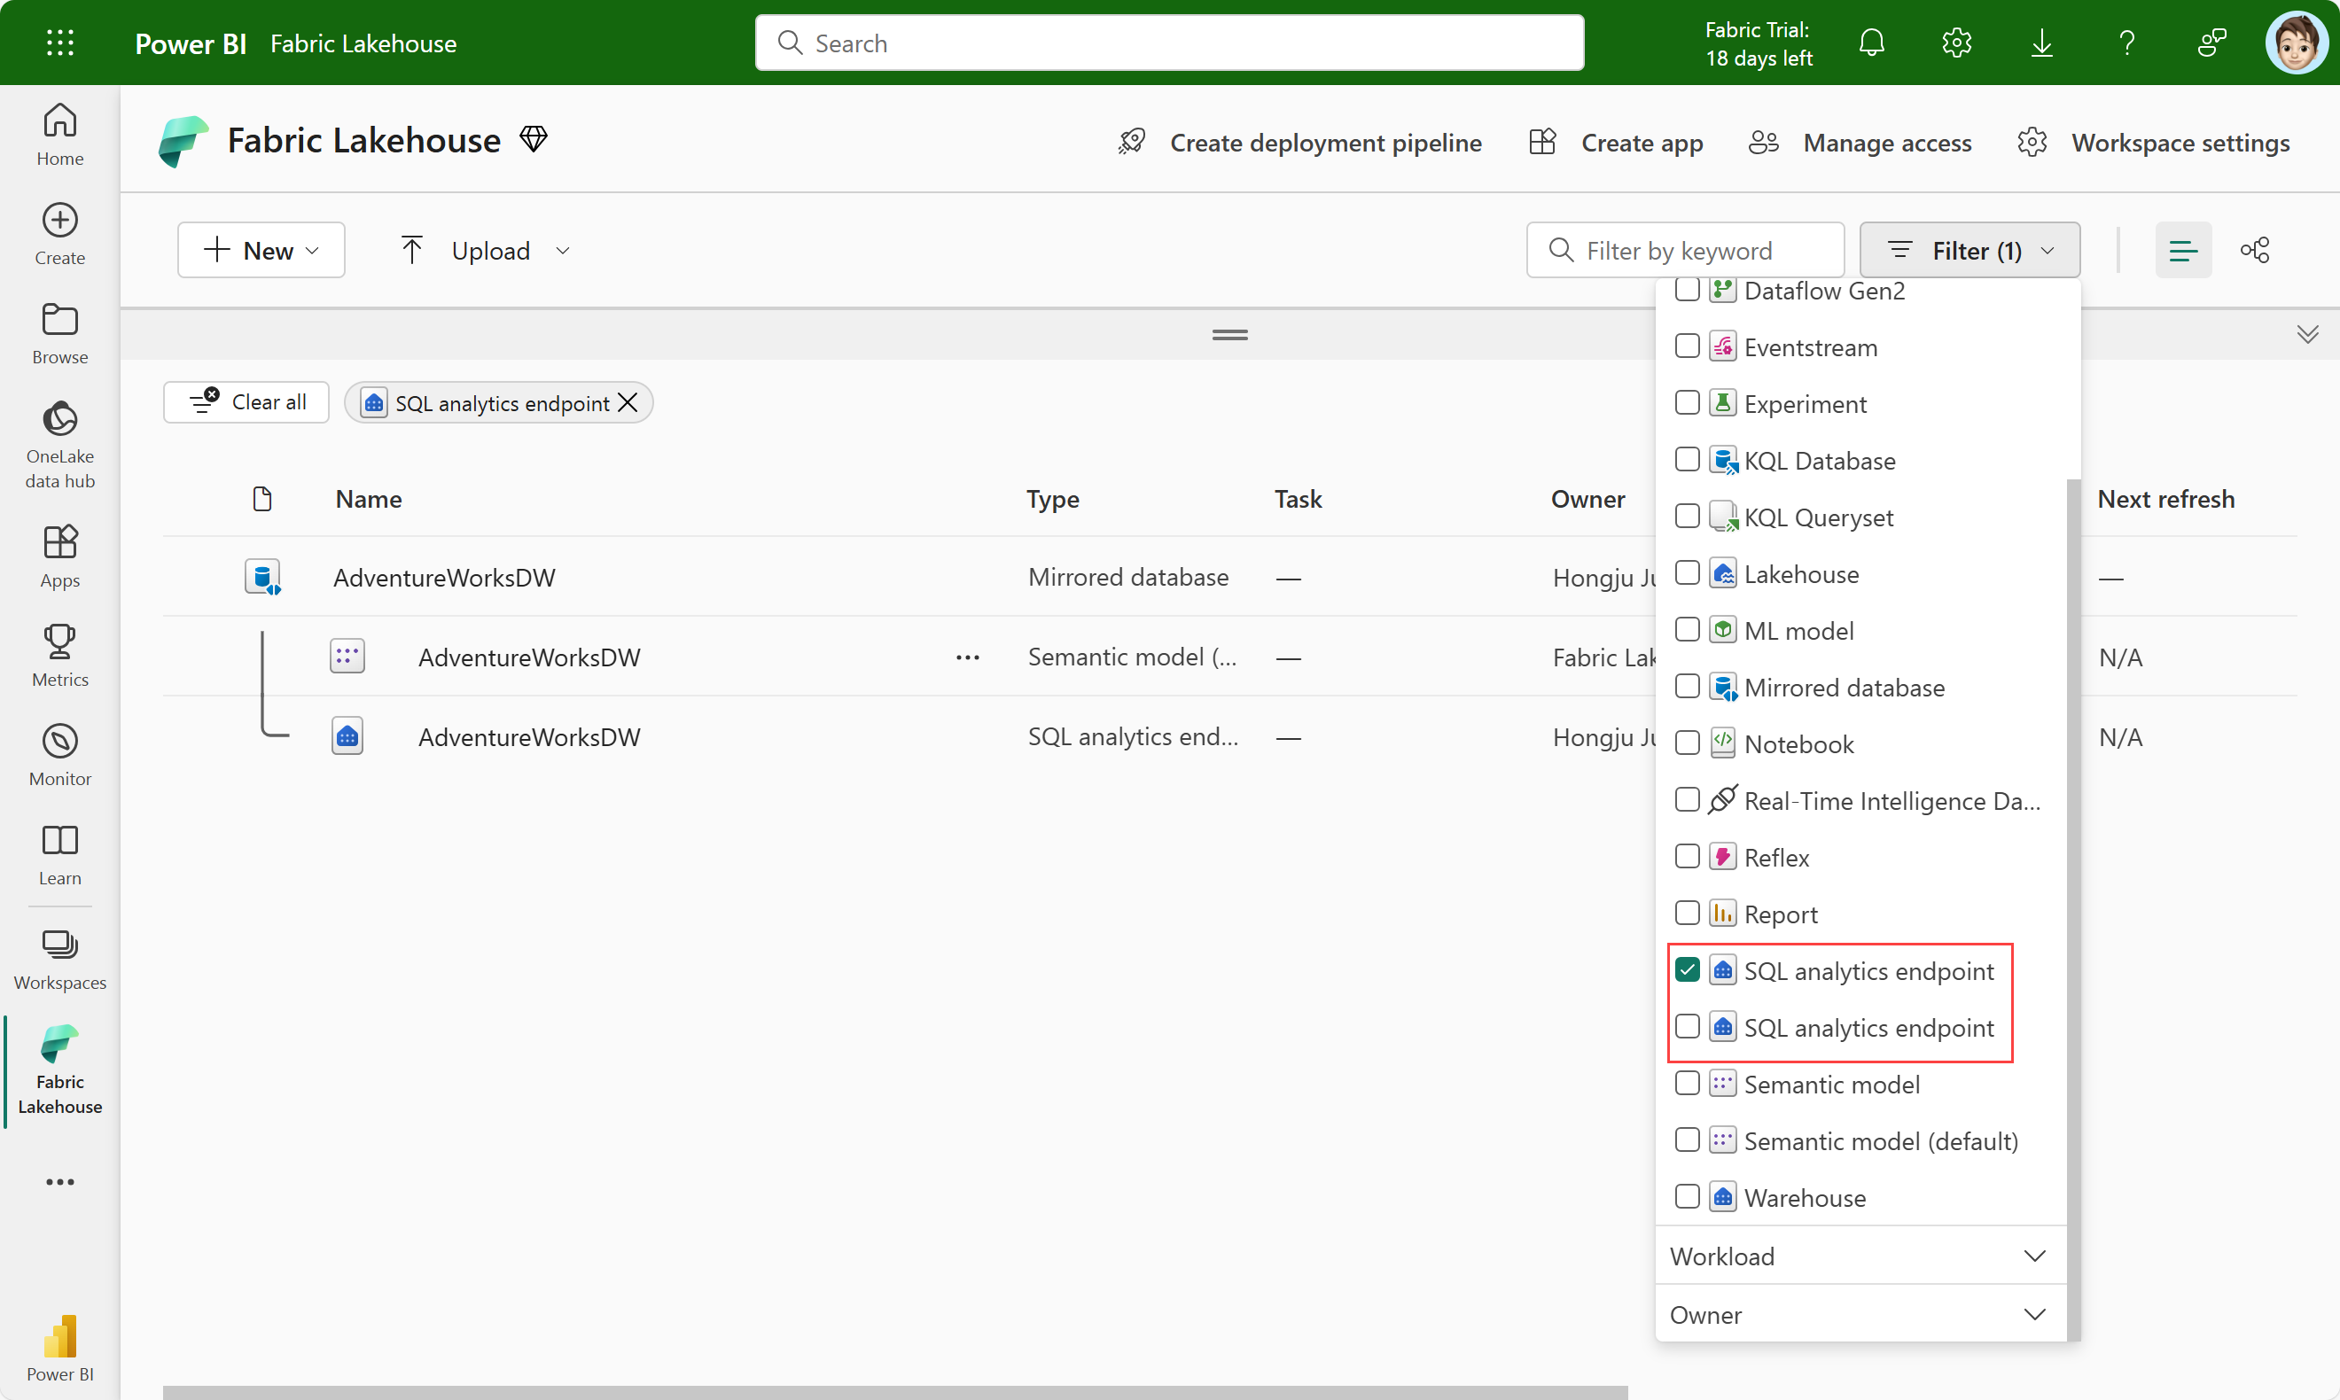Check the Eventstream filter checkbox
This screenshot has width=2340, height=1400.
coord(1687,346)
